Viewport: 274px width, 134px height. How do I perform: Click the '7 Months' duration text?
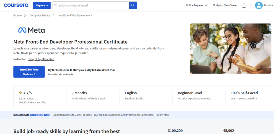pos(79,93)
